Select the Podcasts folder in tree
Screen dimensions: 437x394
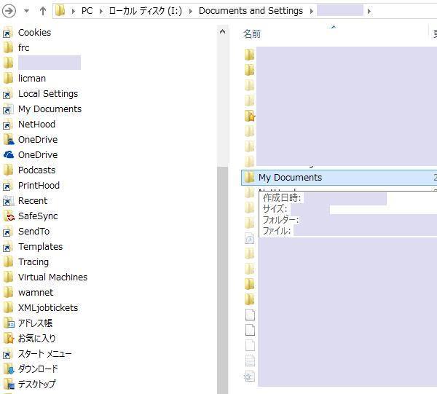click(36, 170)
